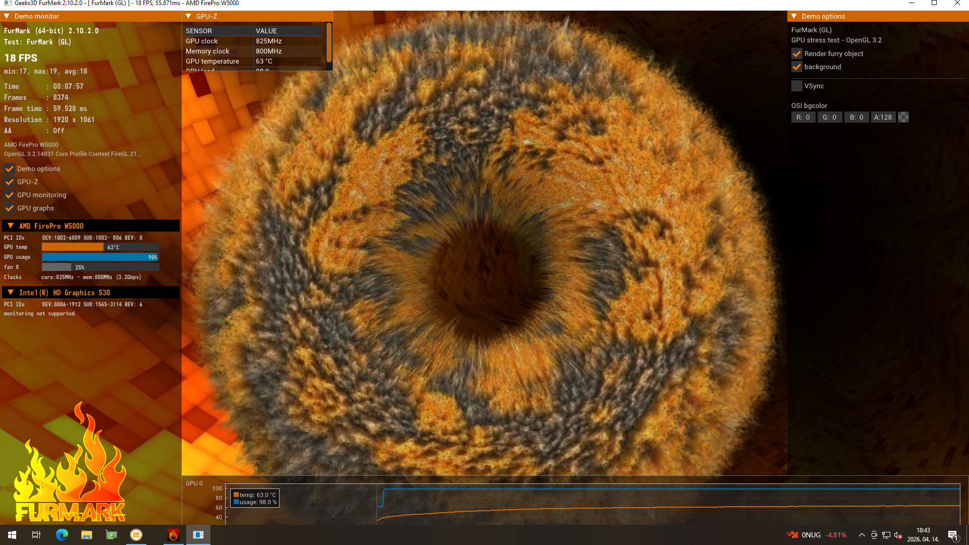Collapse the AMD FirePro W5000 section
969x545 pixels.
(x=11, y=226)
